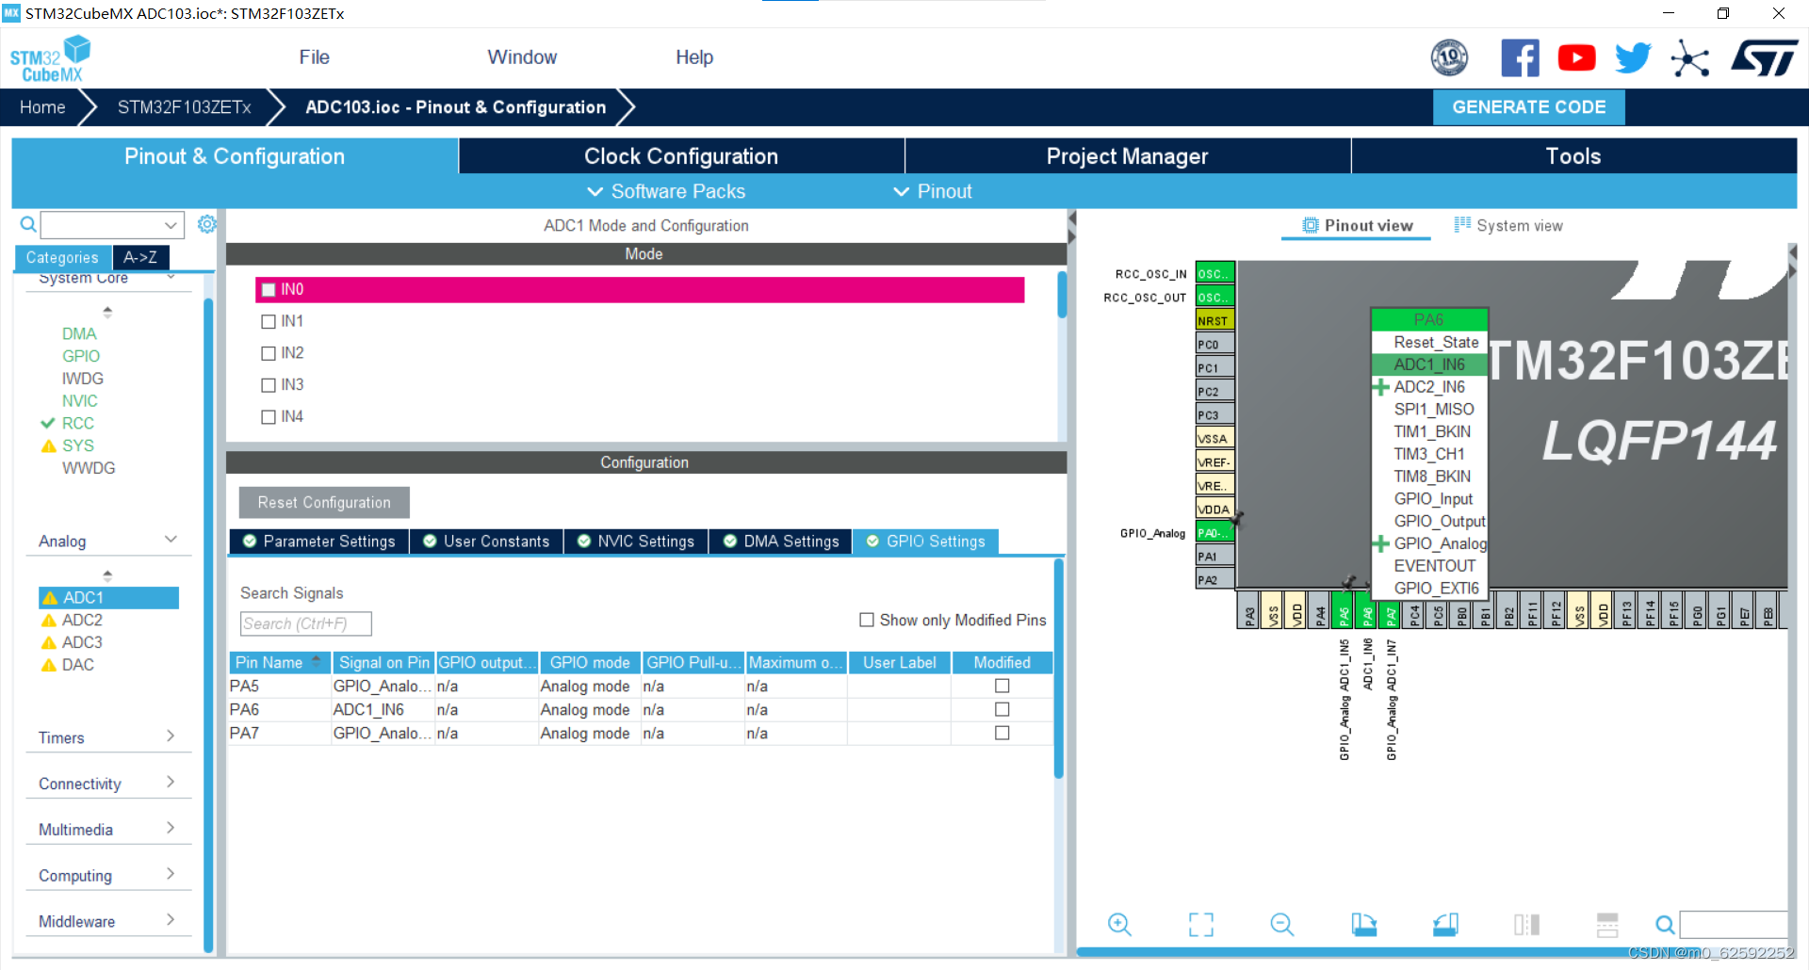Viewport: 1809px width, 970px height.
Task: Click the Reset Configuration button
Action: [324, 503]
